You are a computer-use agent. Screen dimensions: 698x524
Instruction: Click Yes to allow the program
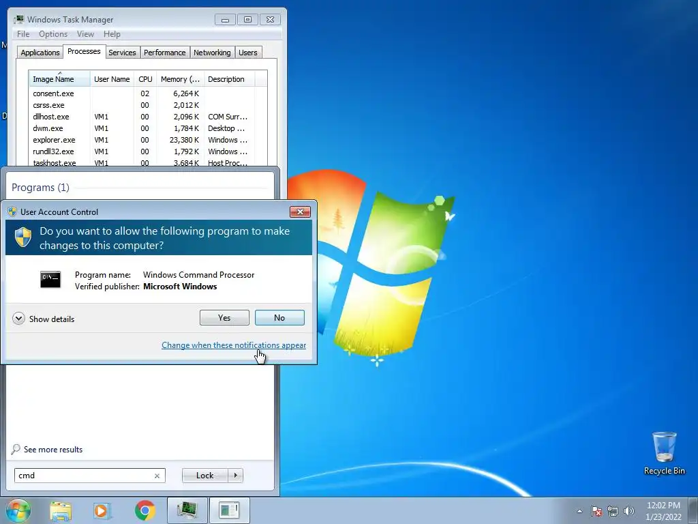point(224,318)
